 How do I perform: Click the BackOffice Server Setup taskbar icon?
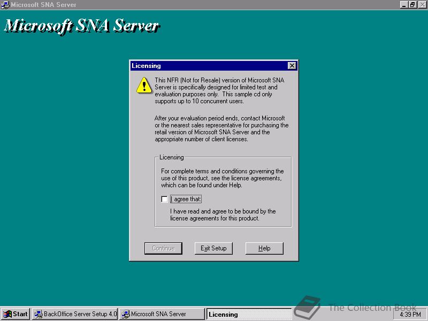(x=39, y=315)
